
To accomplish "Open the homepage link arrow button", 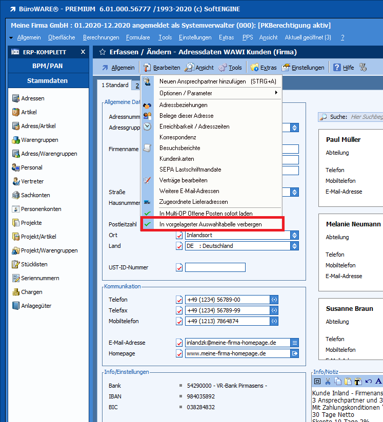I will (x=295, y=353).
